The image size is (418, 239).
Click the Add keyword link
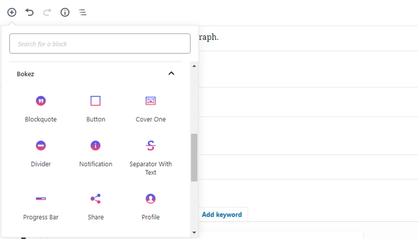point(222,214)
